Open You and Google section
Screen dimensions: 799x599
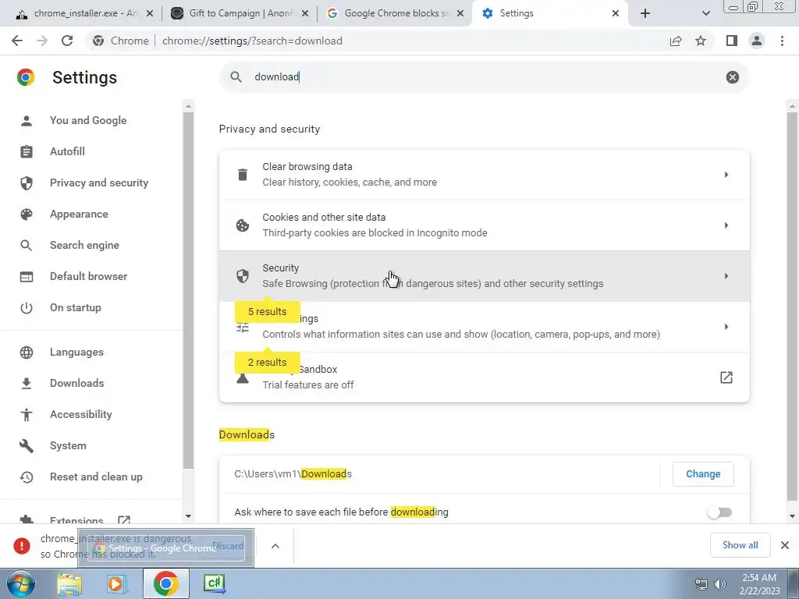click(x=88, y=121)
